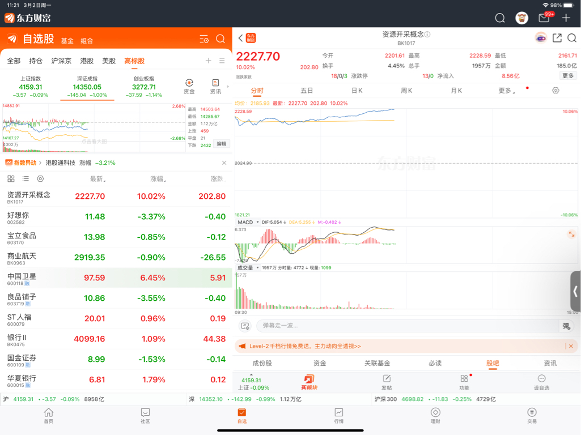Screen dimensions: 581x435
Task: Open the messages inbox with 99+ badge
Action: pyautogui.click(x=545, y=17)
